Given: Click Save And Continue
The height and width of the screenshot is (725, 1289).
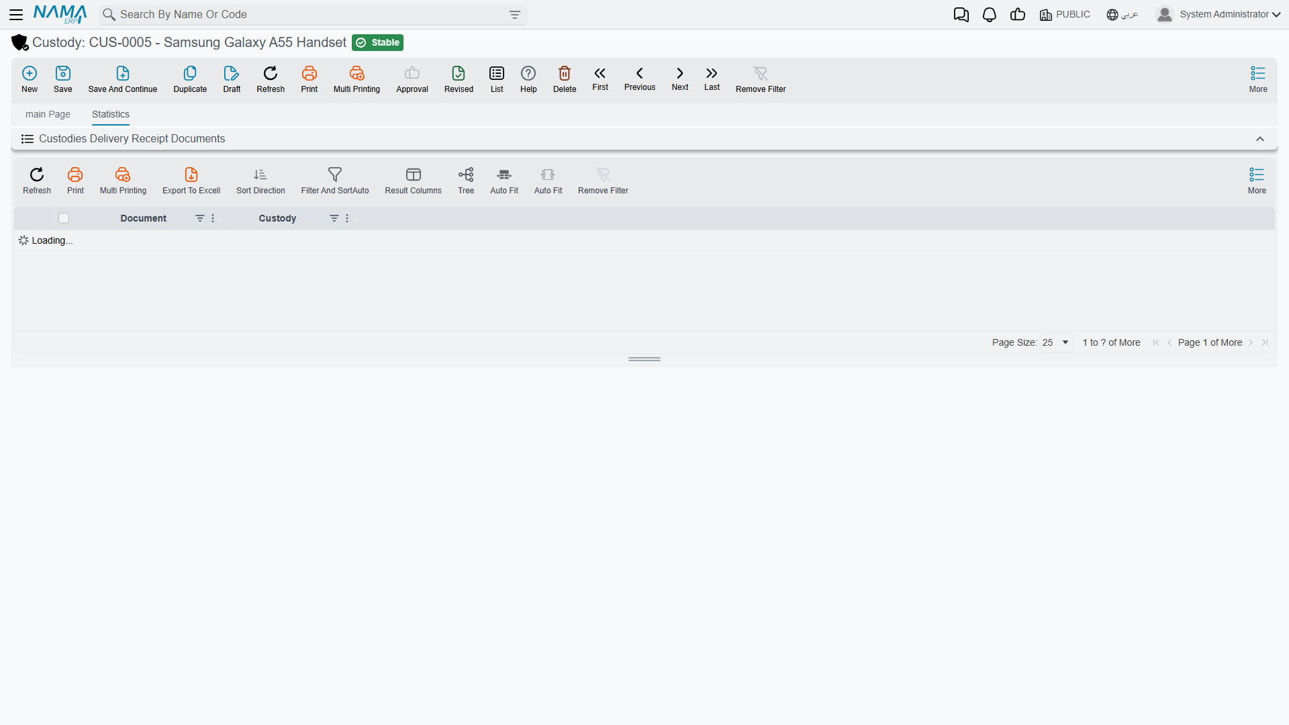Looking at the screenshot, I should point(123,79).
